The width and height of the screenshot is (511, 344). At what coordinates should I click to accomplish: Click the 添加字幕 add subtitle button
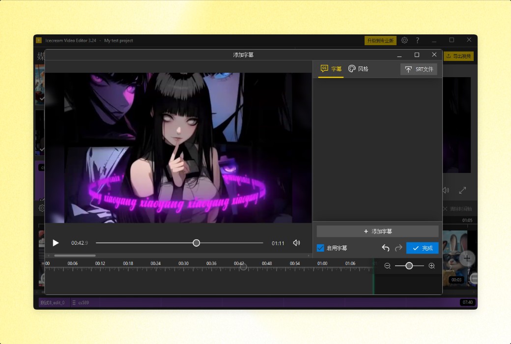point(377,231)
